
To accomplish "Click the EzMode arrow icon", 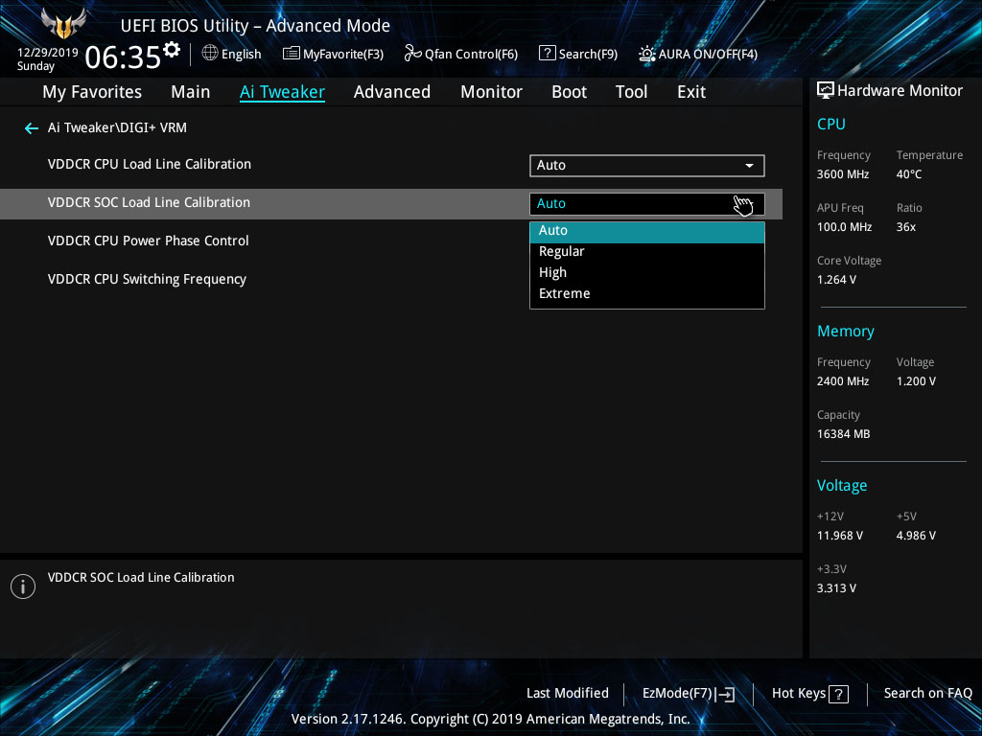I will coord(725,694).
